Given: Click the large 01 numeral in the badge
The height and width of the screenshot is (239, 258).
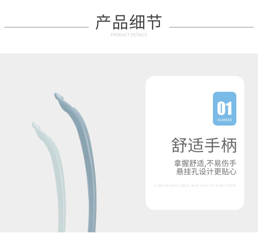Looking at the screenshot, I should click(224, 108).
